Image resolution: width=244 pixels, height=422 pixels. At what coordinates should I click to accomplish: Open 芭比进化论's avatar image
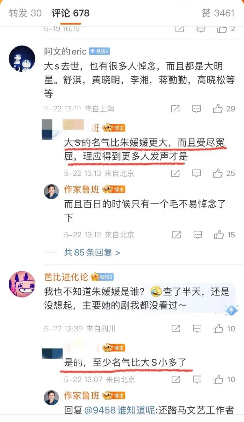(22, 284)
